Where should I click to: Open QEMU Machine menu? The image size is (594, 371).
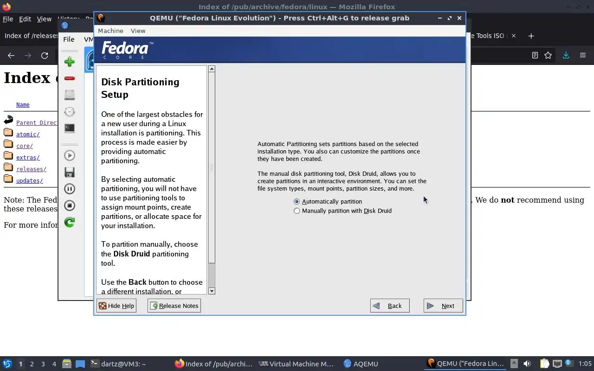tap(110, 31)
